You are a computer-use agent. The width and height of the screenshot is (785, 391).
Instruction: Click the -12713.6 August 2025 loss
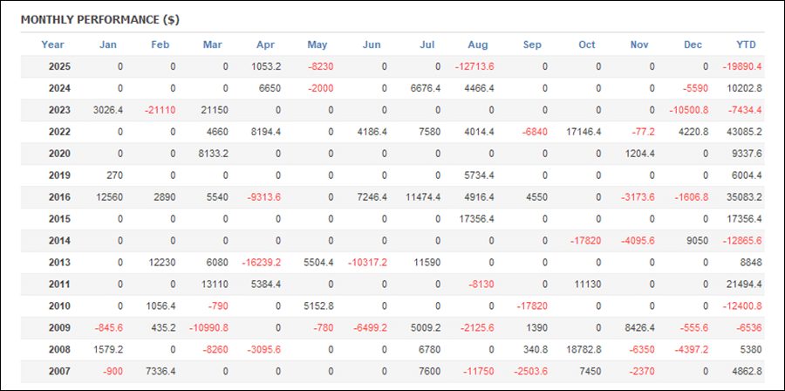474,66
